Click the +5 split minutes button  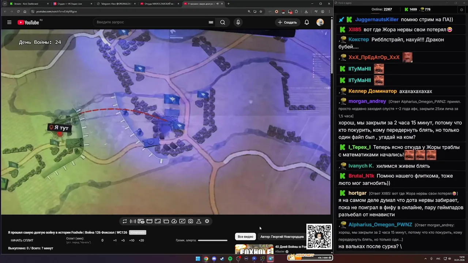pyautogui.click(x=123, y=240)
